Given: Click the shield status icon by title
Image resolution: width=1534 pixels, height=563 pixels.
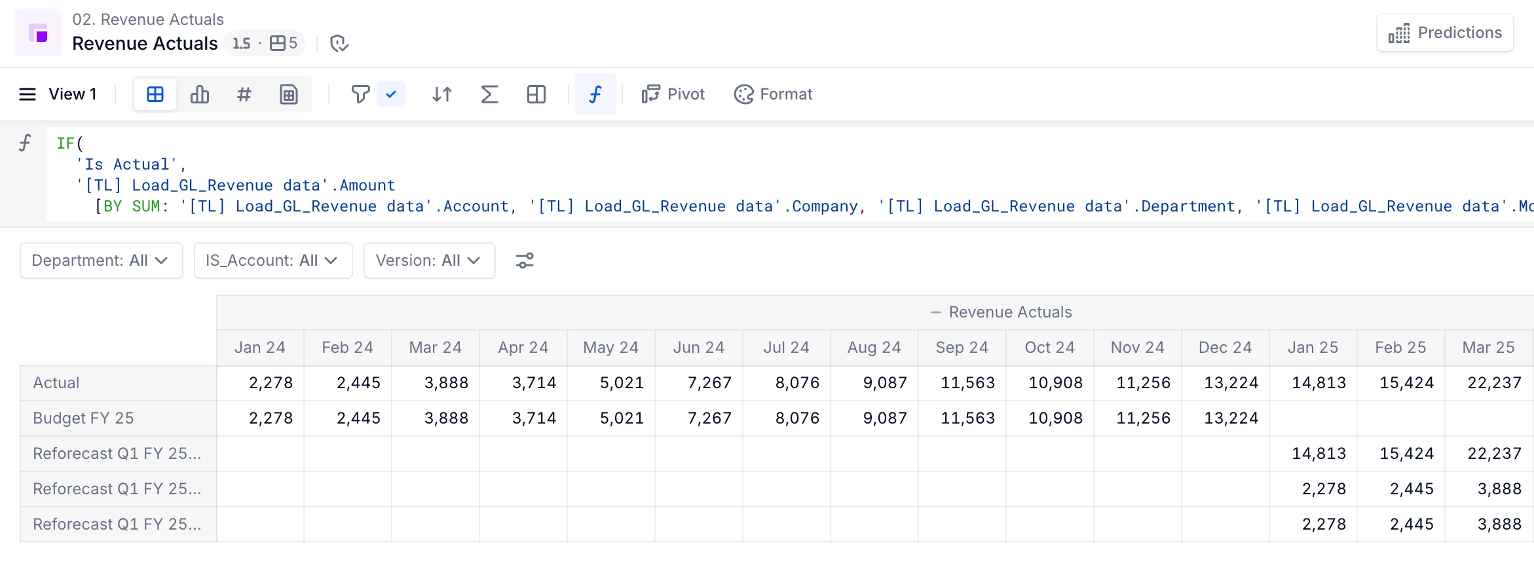Looking at the screenshot, I should 339,43.
